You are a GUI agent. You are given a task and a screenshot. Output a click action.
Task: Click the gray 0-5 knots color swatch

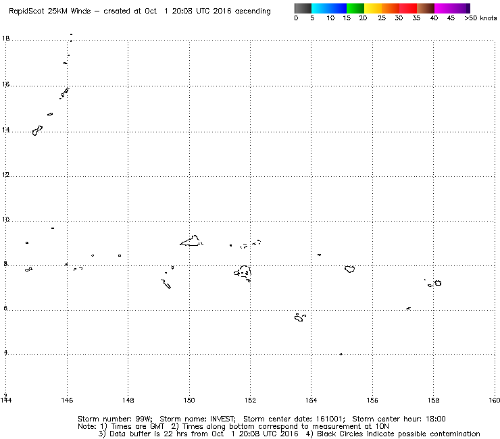(303, 8)
